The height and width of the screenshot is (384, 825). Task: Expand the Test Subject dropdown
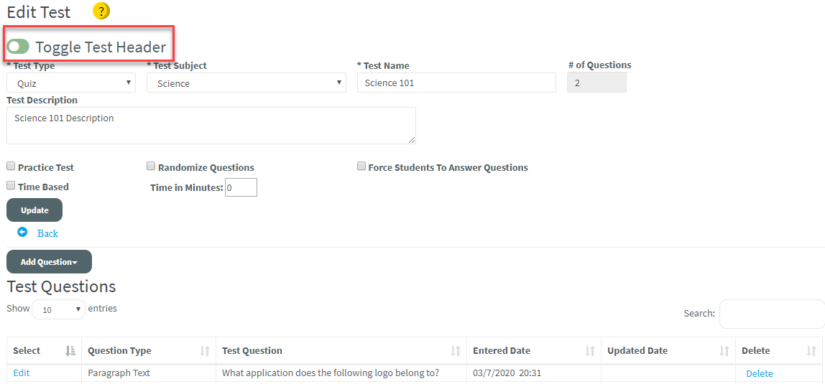click(246, 83)
